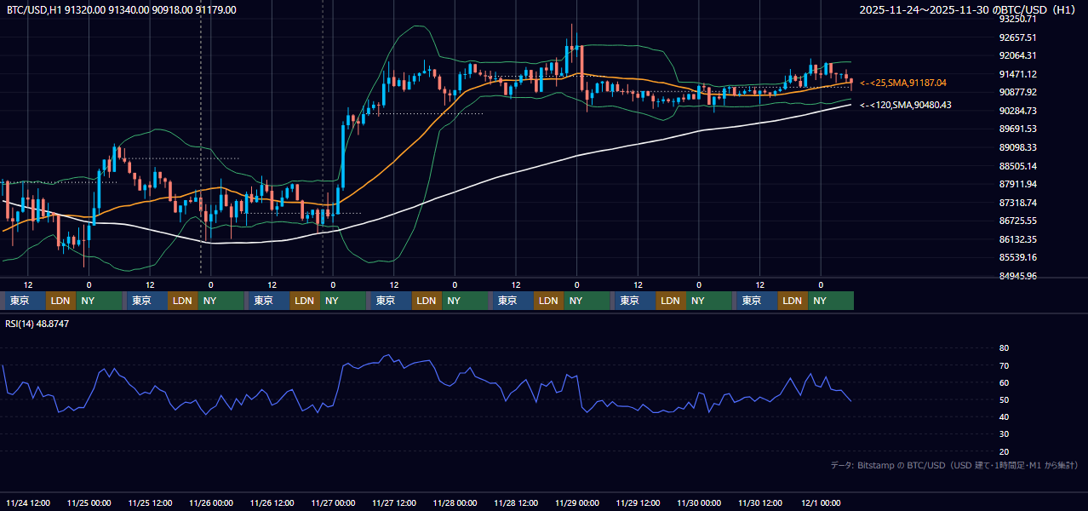Select the 120 SMA 90480.43 label
This screenshot has height=511, width=1088.
(x=906, y=105)
